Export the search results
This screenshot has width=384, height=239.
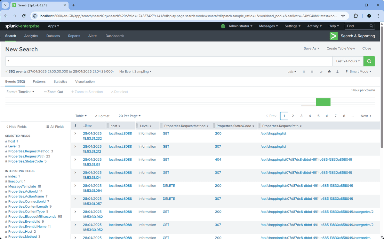click(x=337, y=72)
